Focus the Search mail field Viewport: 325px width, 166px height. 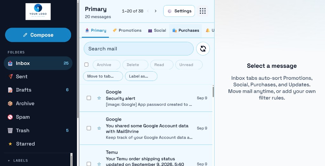tap(139, 49)
